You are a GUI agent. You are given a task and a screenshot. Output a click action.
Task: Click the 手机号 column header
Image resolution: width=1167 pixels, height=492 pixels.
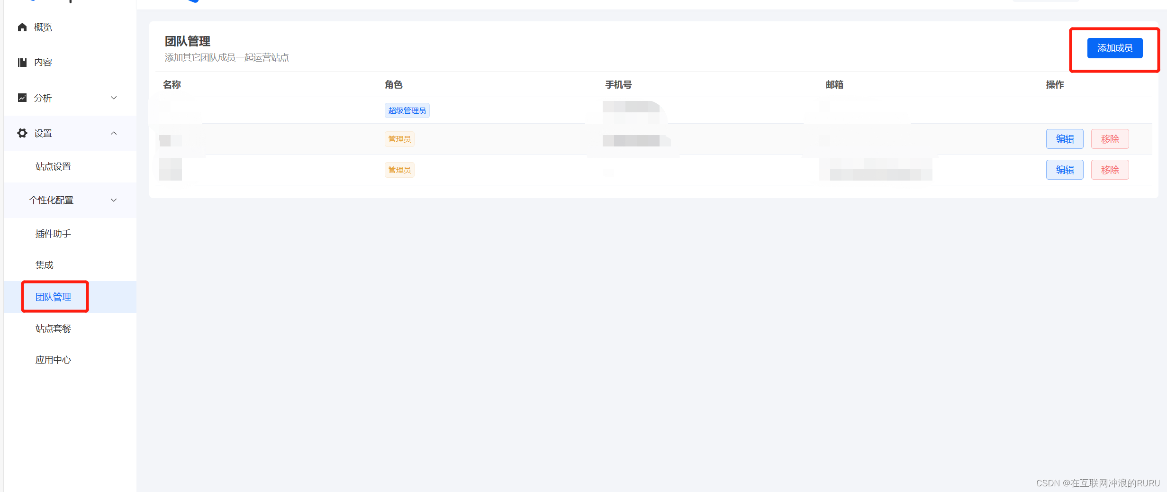tap(618, 84)
